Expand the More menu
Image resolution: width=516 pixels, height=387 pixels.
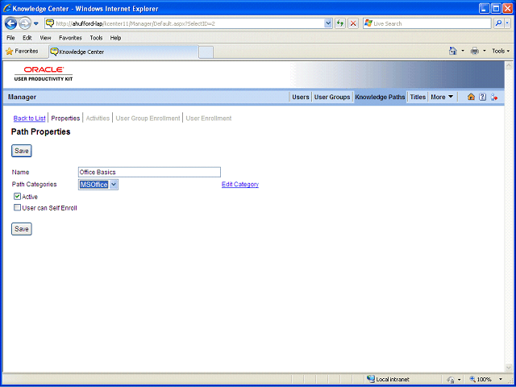pyautogui.click(x=442, y=97)
